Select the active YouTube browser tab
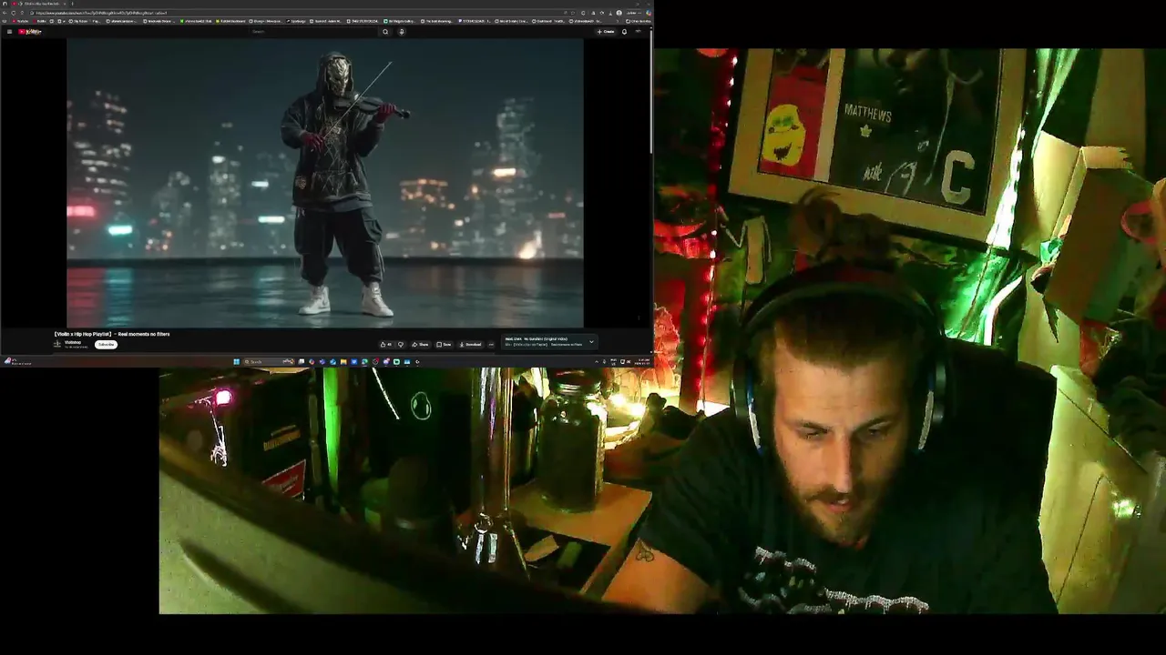The height and width of the screenshot is (655, 1166). 39,4
